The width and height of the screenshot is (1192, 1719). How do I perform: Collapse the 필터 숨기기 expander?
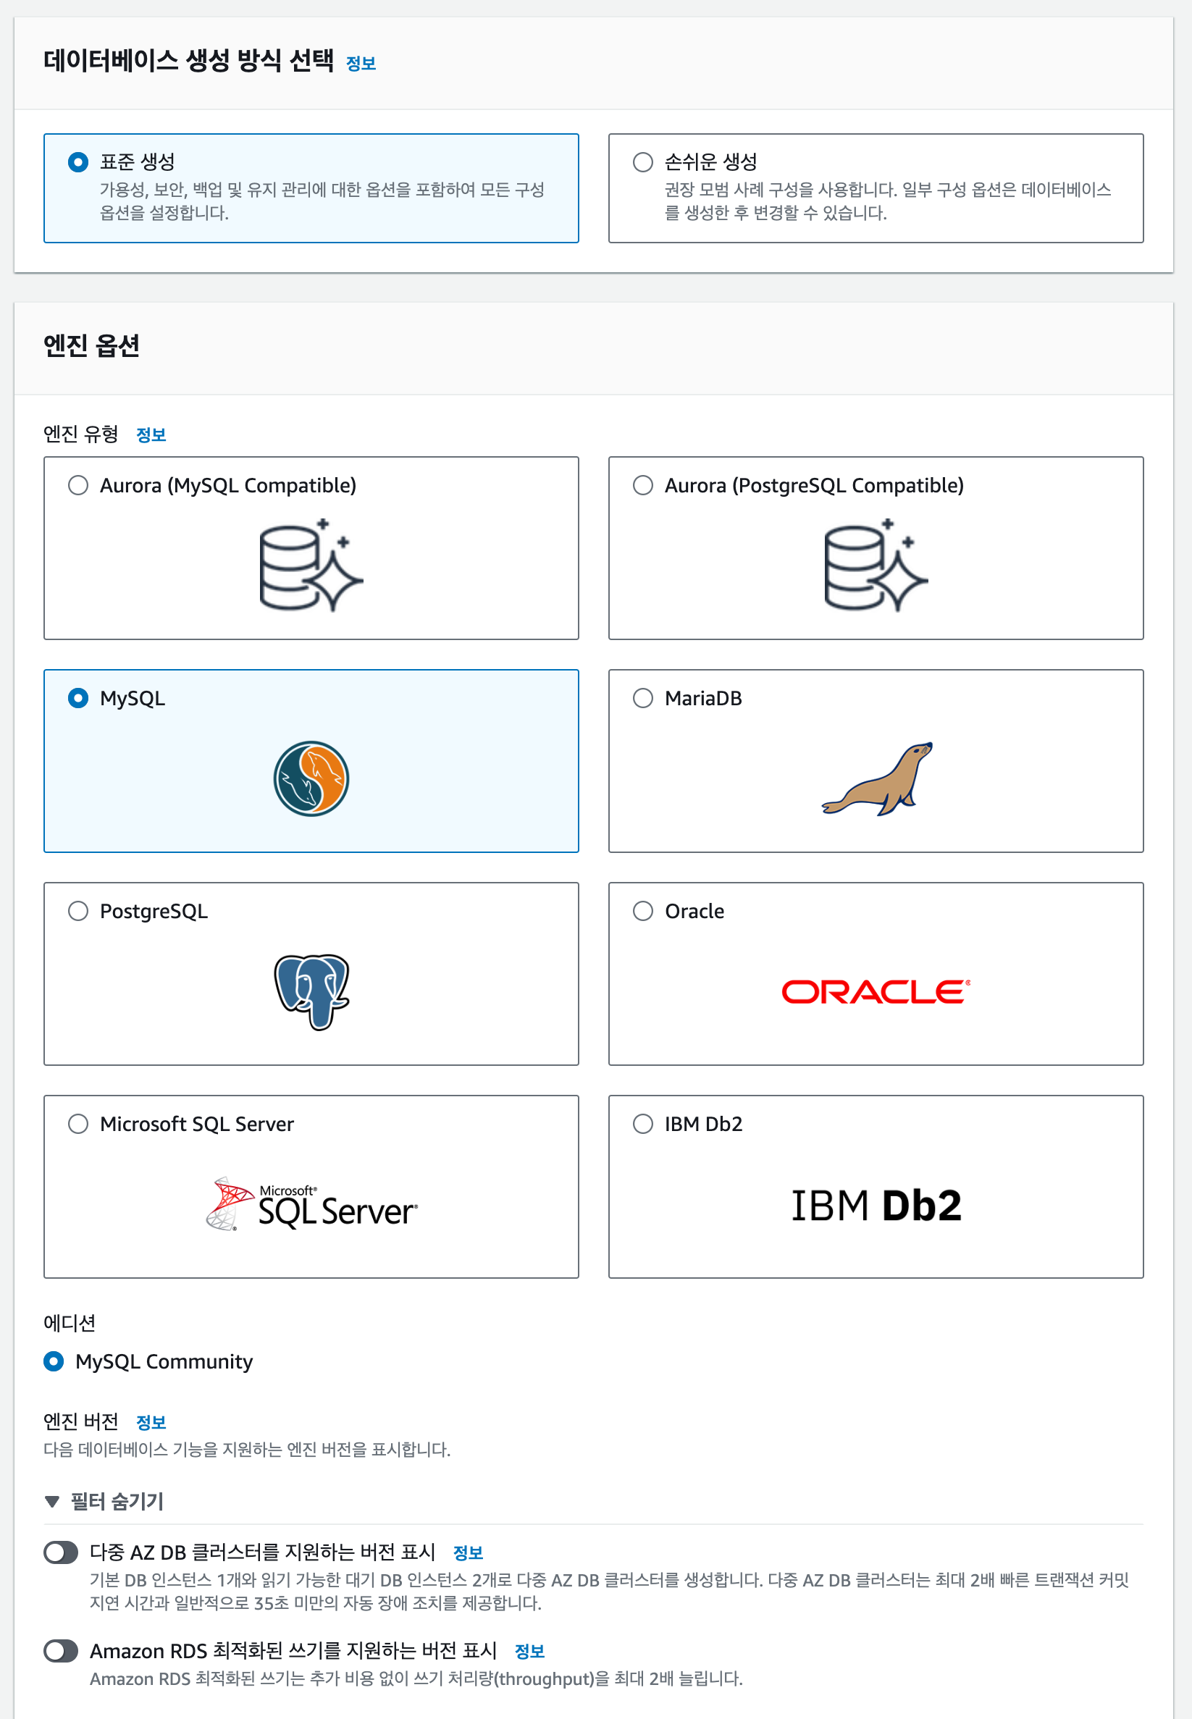pyautogui.click(x=104, y=1501)
